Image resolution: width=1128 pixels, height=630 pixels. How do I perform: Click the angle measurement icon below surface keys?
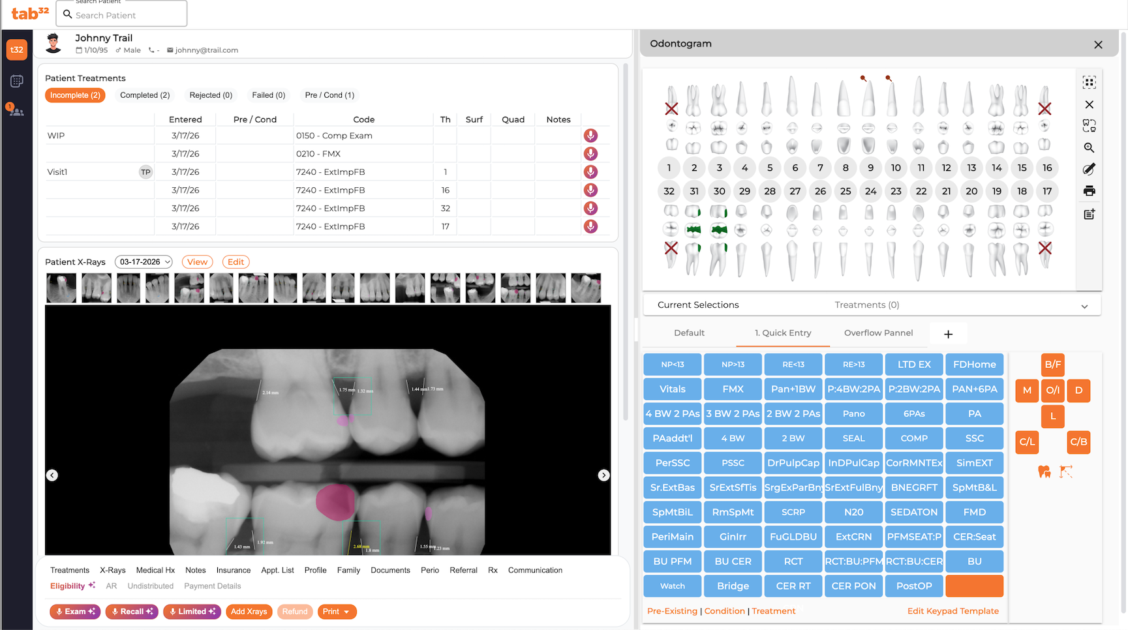(1066, 471)
